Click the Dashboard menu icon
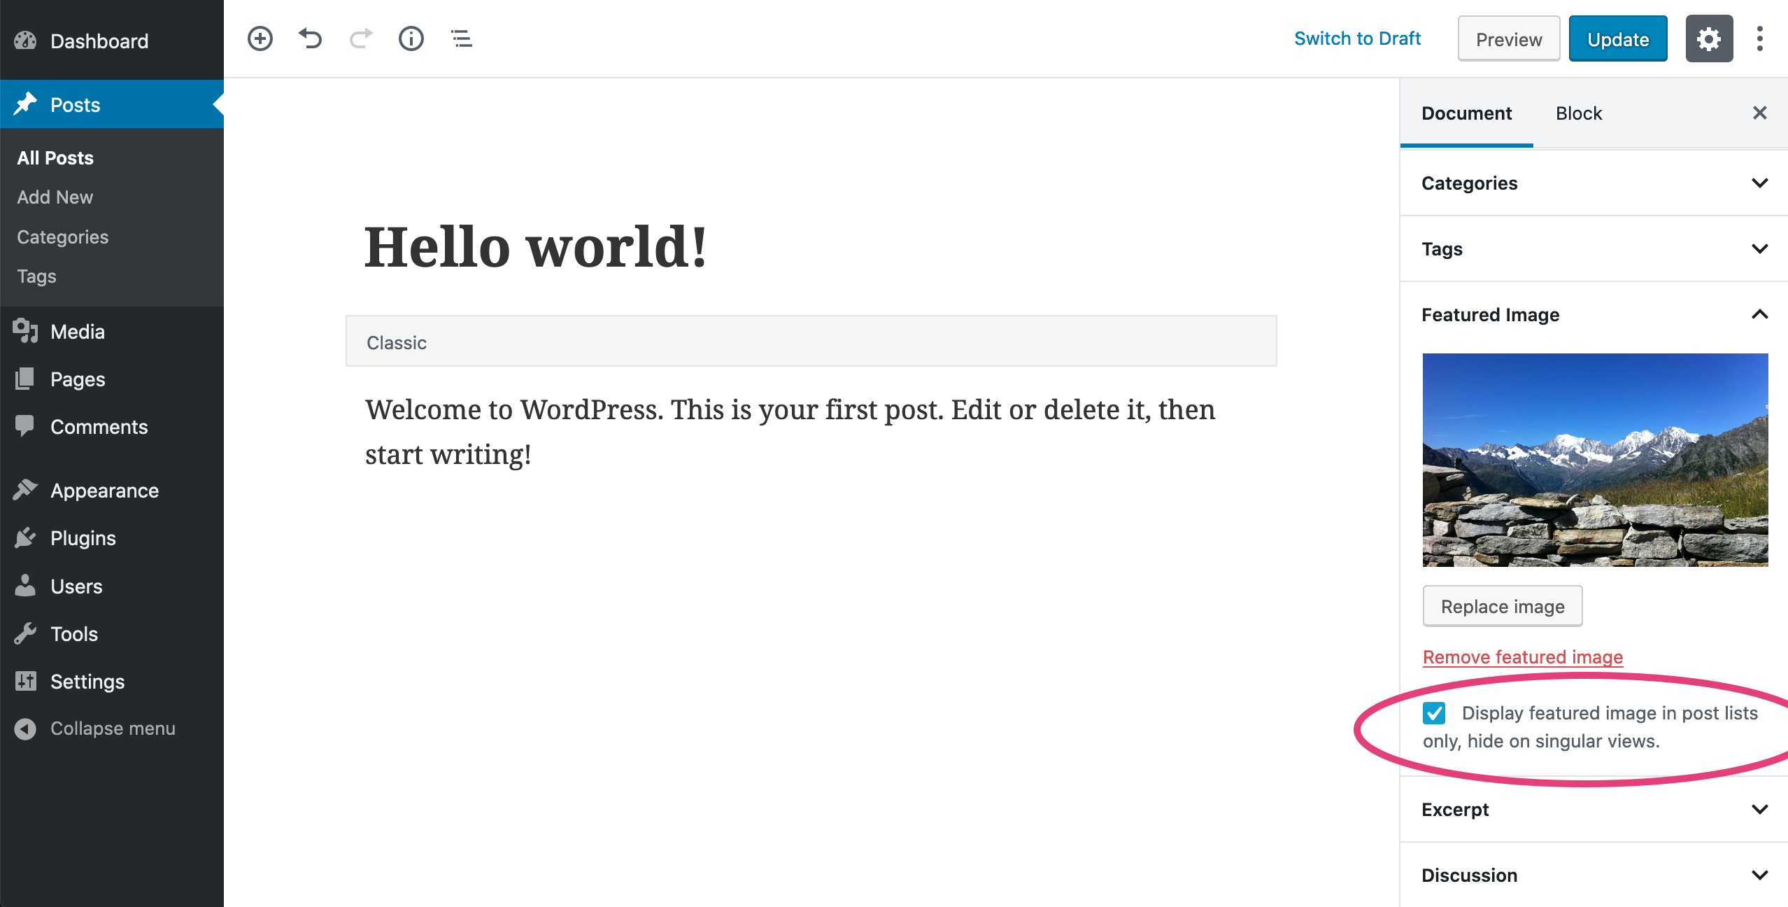The width and height of the screenshot is (1788, 907). pyautogui.click(x=25, y=41)
